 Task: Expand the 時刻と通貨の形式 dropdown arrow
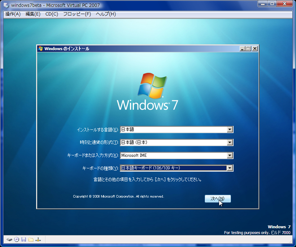click(x=230, y=142)
